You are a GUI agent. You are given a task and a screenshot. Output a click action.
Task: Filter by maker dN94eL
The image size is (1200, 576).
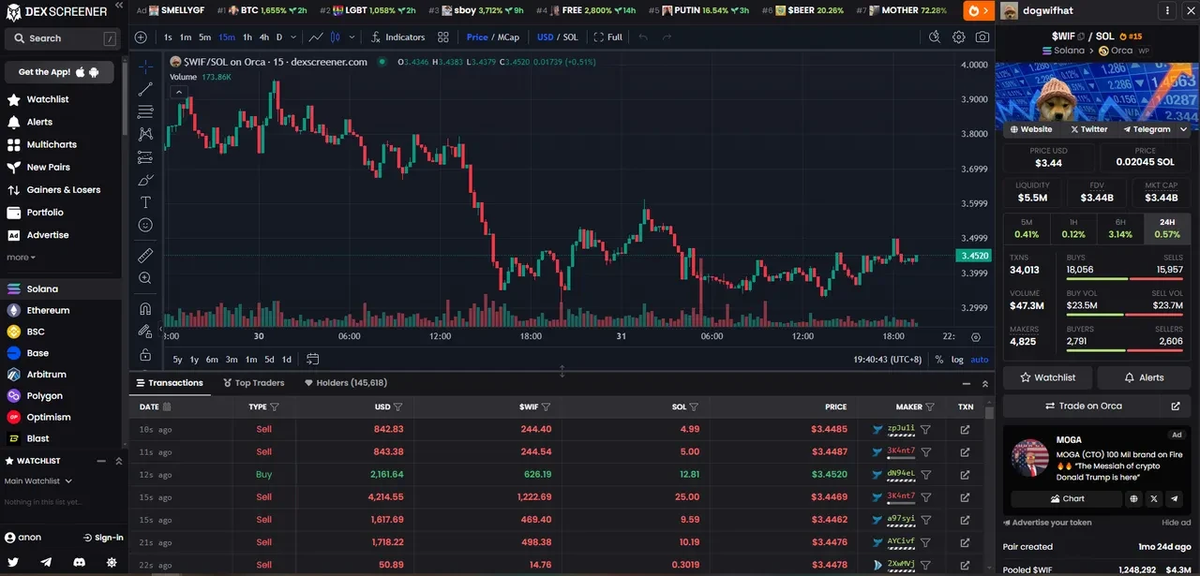point(925,475)
